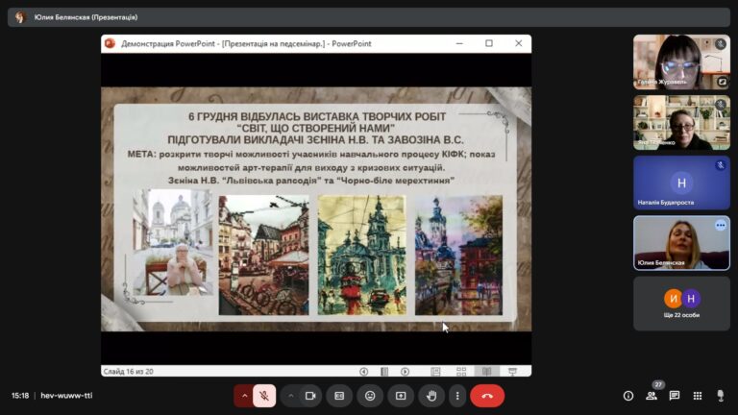
Task: Open the activities grid icon
Action: click(698, 396)
